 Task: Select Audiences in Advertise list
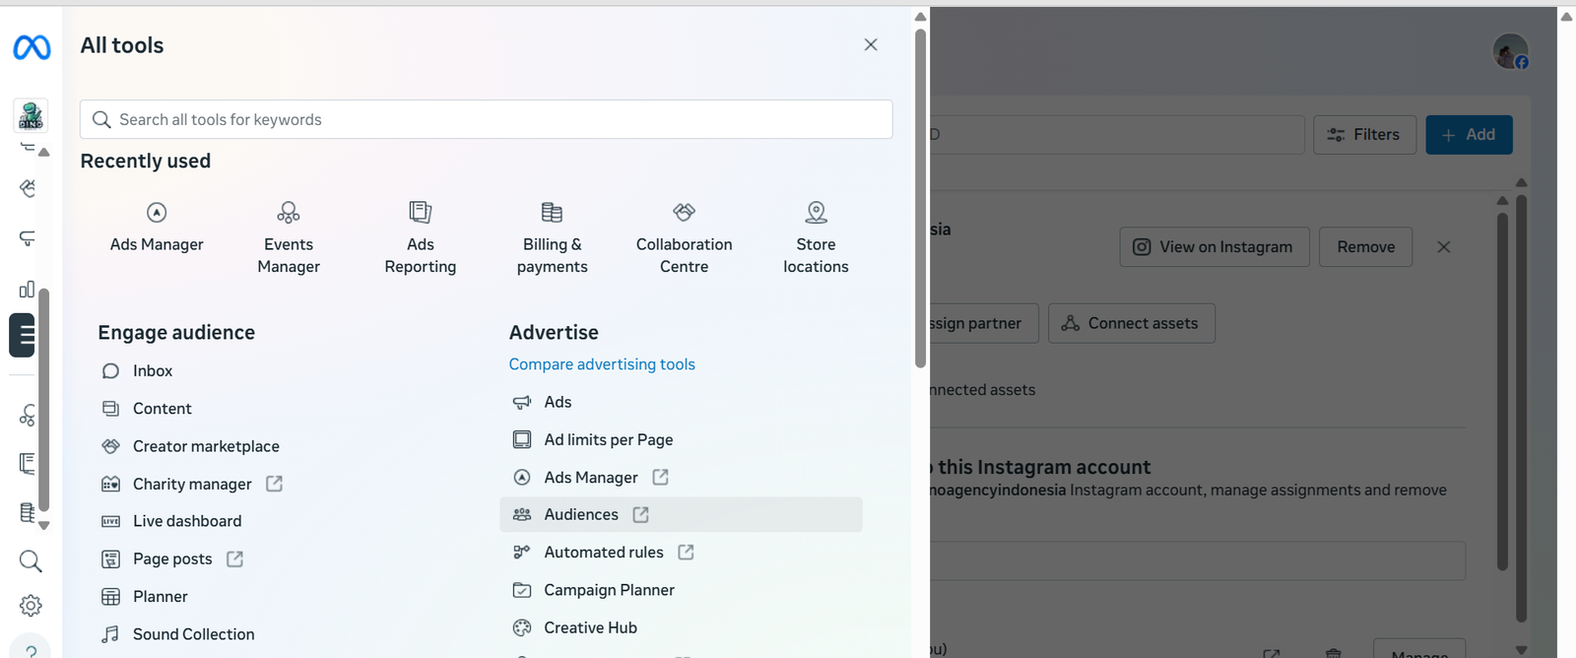(x=581, y=514)
